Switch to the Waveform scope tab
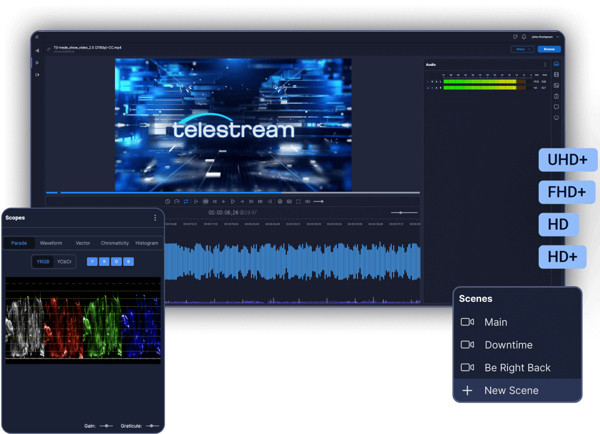Viewport: 600px width, 434px height. coord(51,243)
